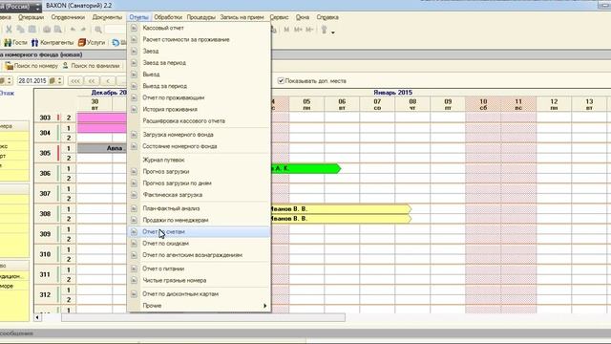The height and width of the screenshot is (344, 611).
Task: Close the open Отчеты menu
Action: coord(138,17)
